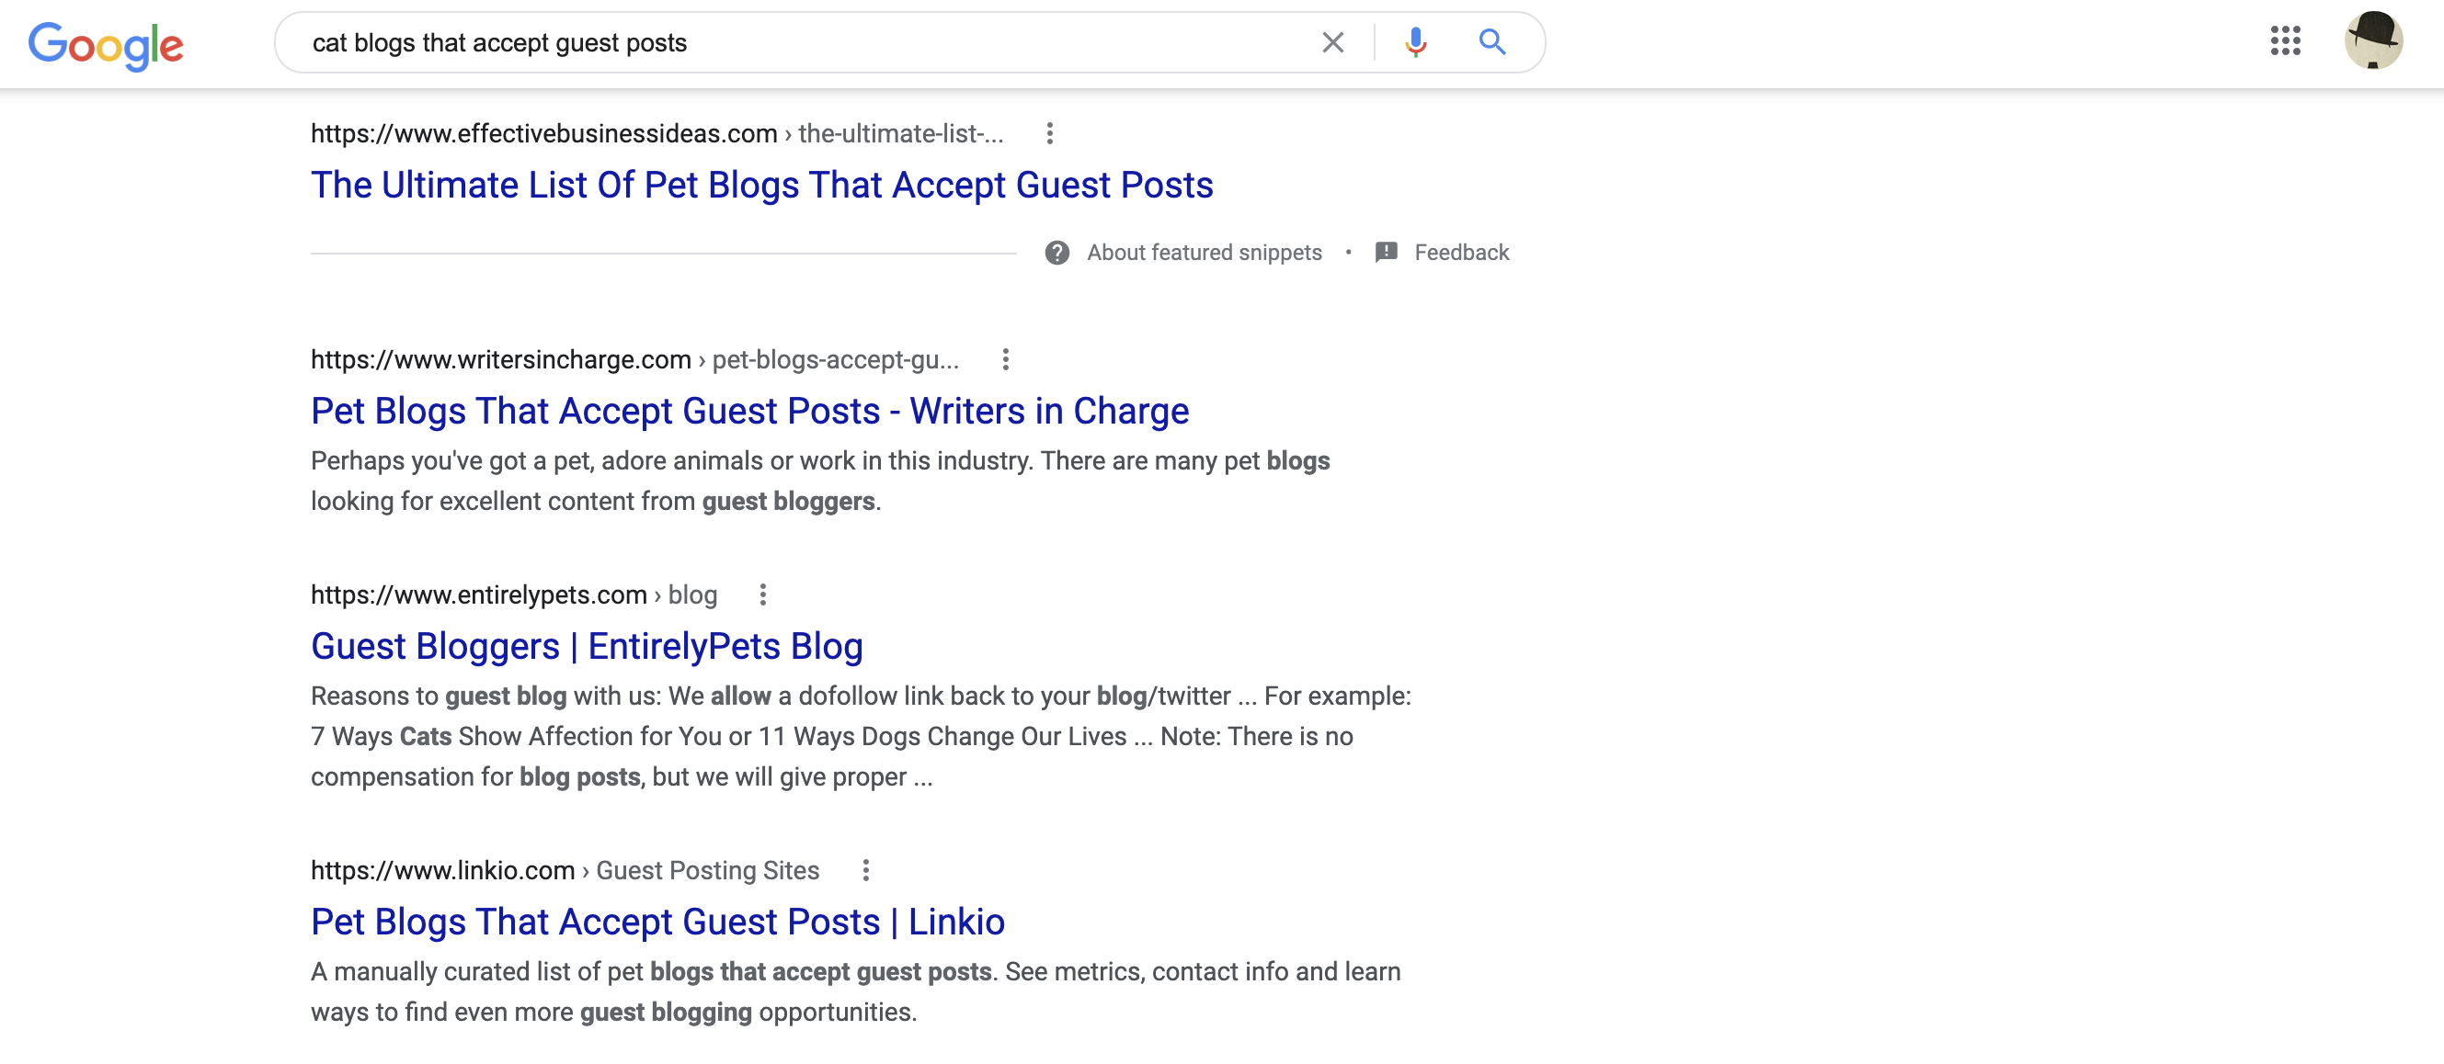Click the entirelypets.com URL breadcrumb
The width and height of the screenshot is (2444, 1064).
[x=513, y=594]
